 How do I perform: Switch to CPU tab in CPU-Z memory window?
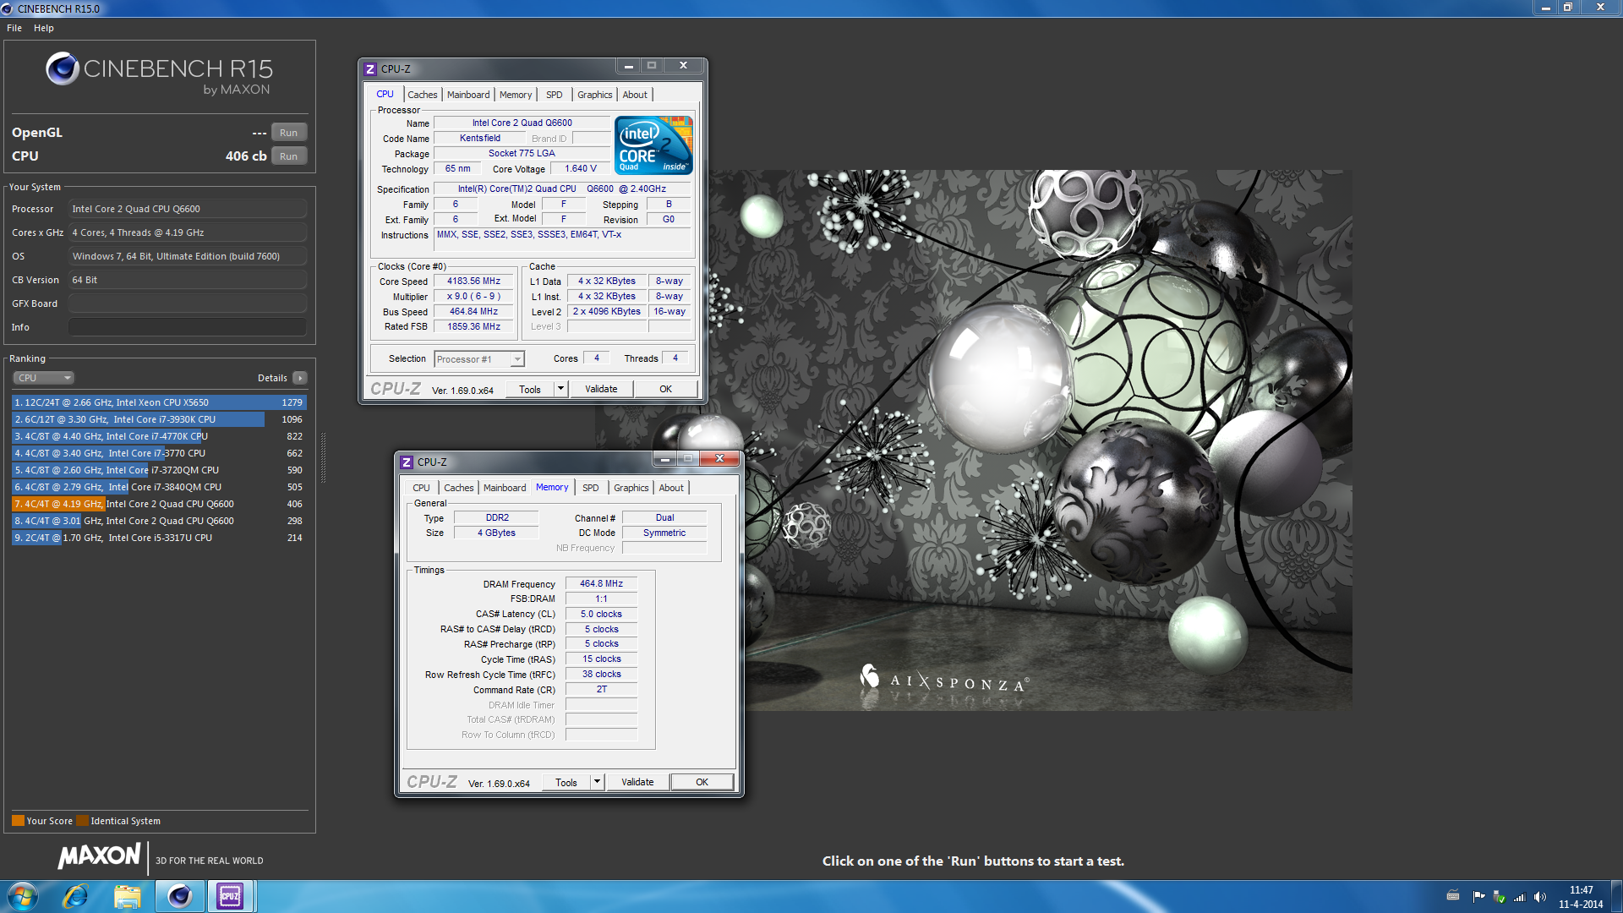421,488
